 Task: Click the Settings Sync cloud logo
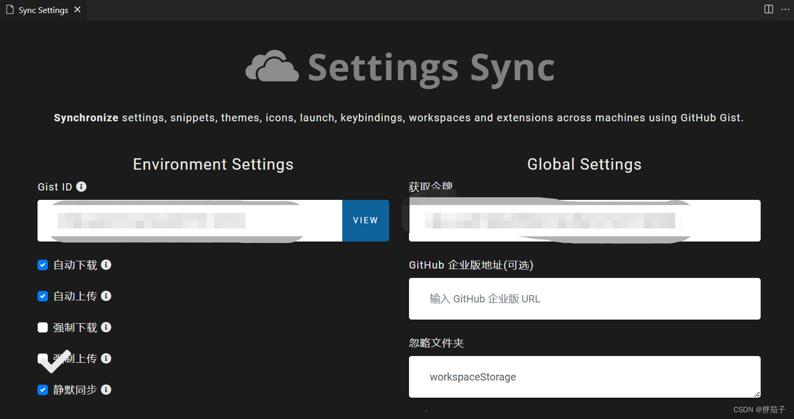point(272,66)
